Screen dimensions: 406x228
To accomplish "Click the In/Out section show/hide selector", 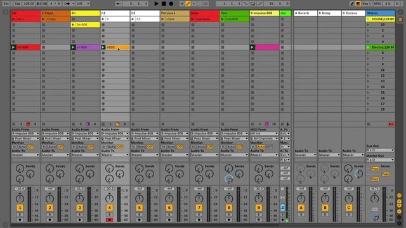I will click(x=399, y=196).
